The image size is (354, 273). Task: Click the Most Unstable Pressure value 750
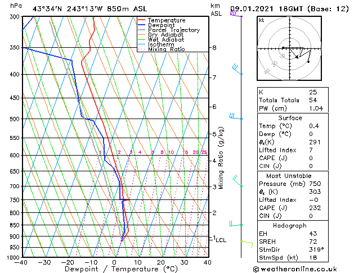pyautogui.click(x=315, y=184)
